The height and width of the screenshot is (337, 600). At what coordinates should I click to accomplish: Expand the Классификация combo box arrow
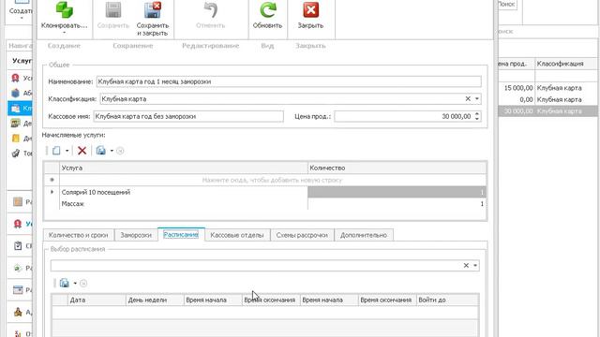tap(477, 98)
